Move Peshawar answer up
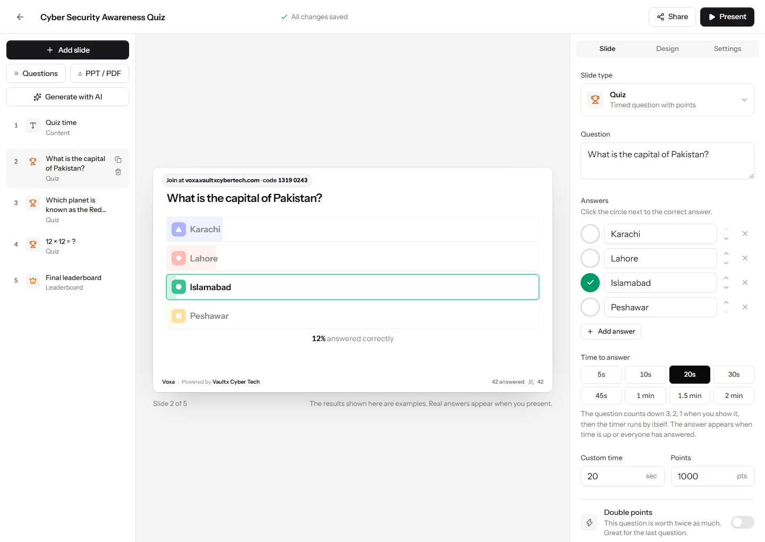Screen dimensions: 765x542 tap(726, 302)
